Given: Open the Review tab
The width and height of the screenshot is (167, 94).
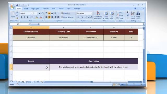Looking at the screenshot, I should pos(61,9).
